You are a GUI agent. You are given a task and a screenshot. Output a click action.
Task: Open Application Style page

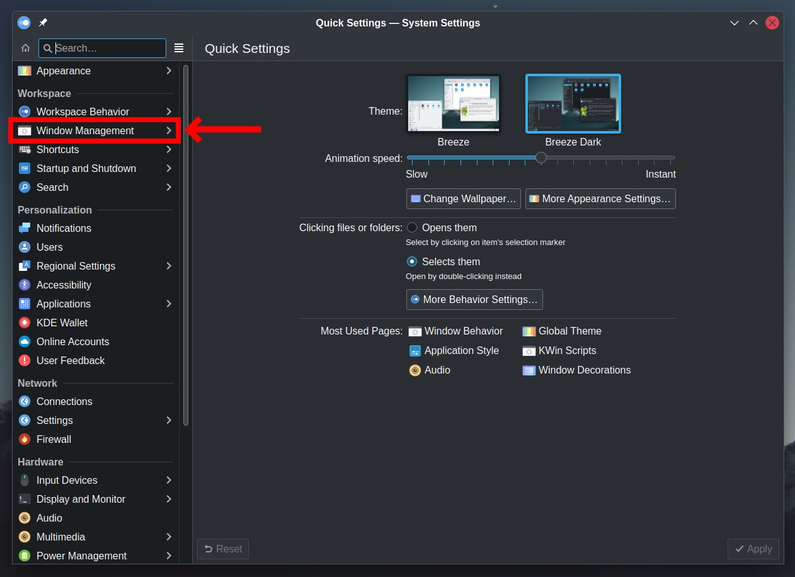click(454, 350)
